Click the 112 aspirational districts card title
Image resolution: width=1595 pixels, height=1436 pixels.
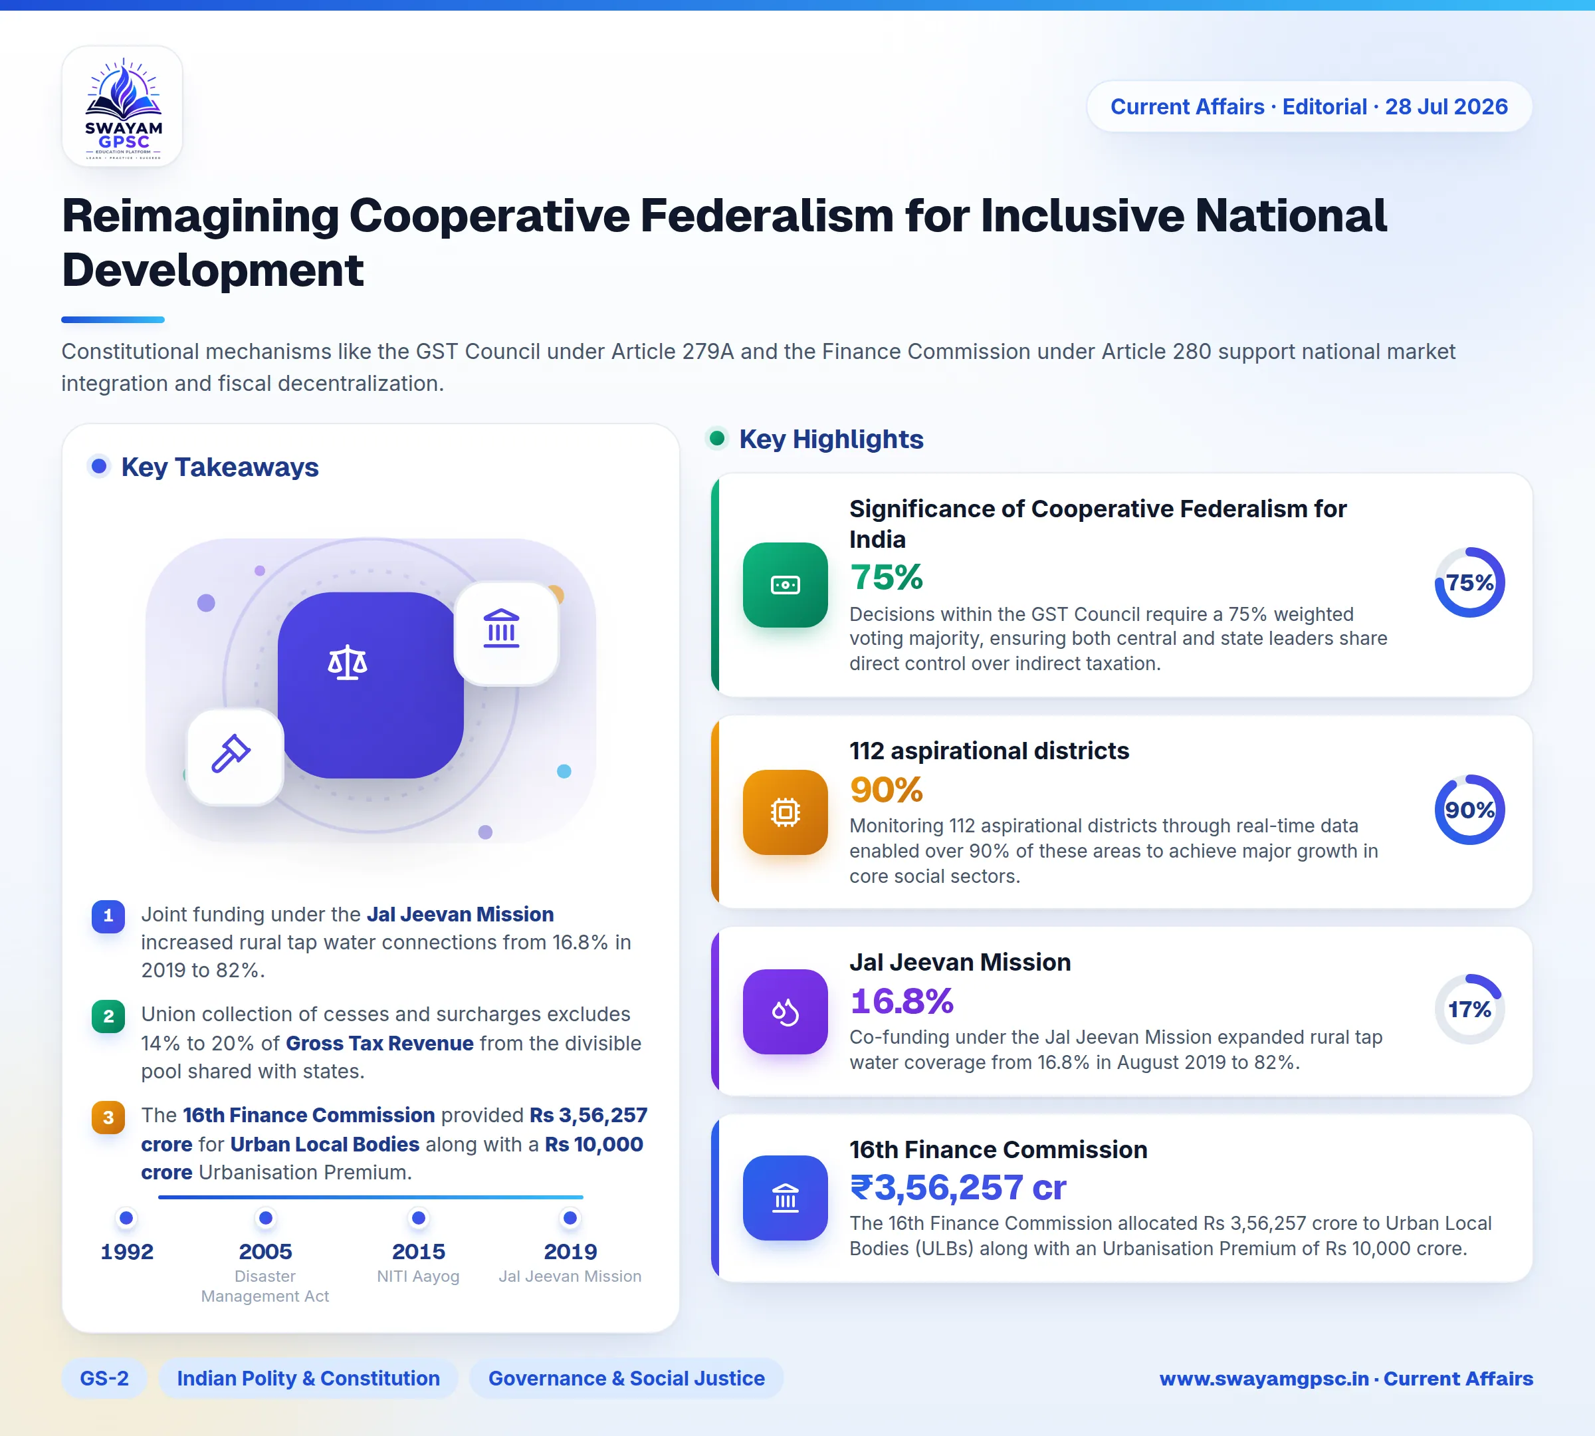pyautogui.click(x=989, y=751)
